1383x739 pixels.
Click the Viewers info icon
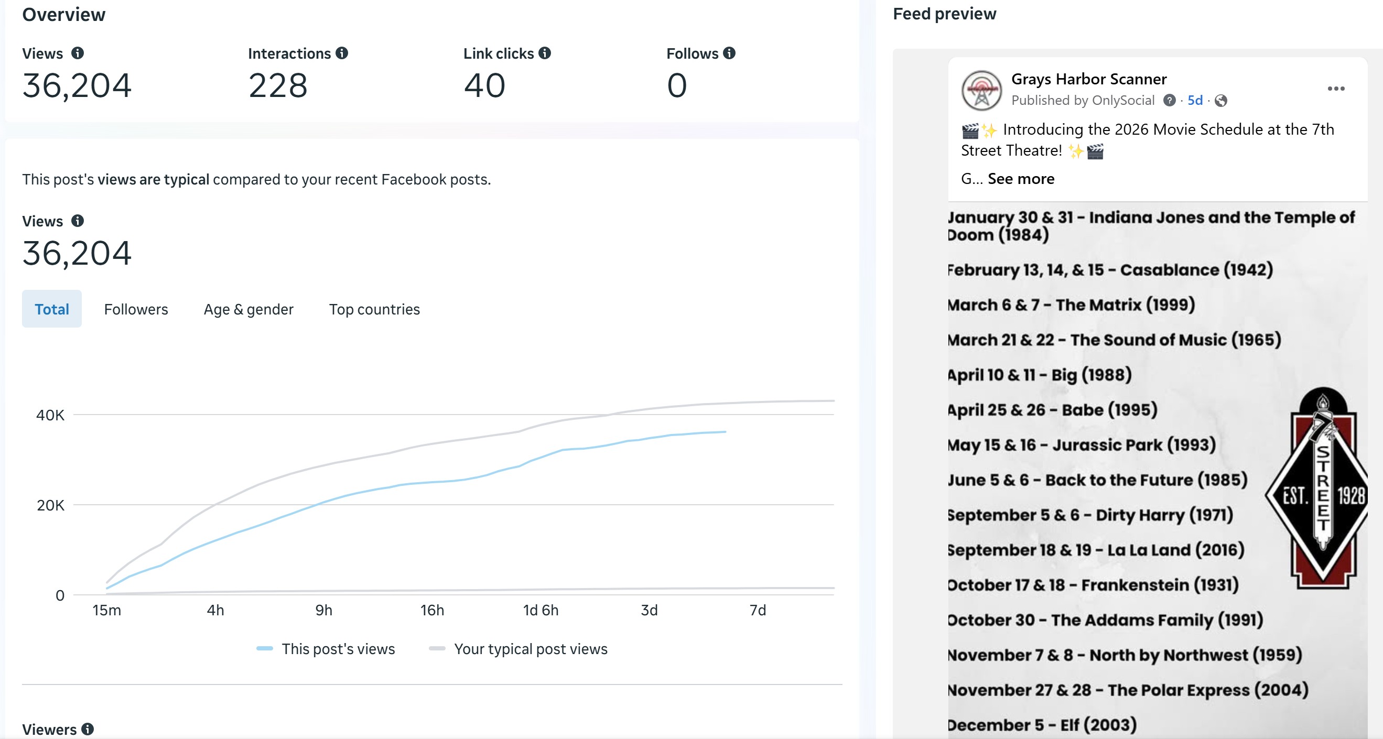click(88, 729)
